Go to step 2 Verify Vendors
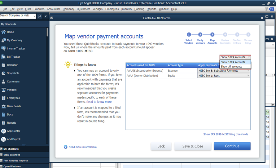Screen dimensions: 276x168 point(200,34)
